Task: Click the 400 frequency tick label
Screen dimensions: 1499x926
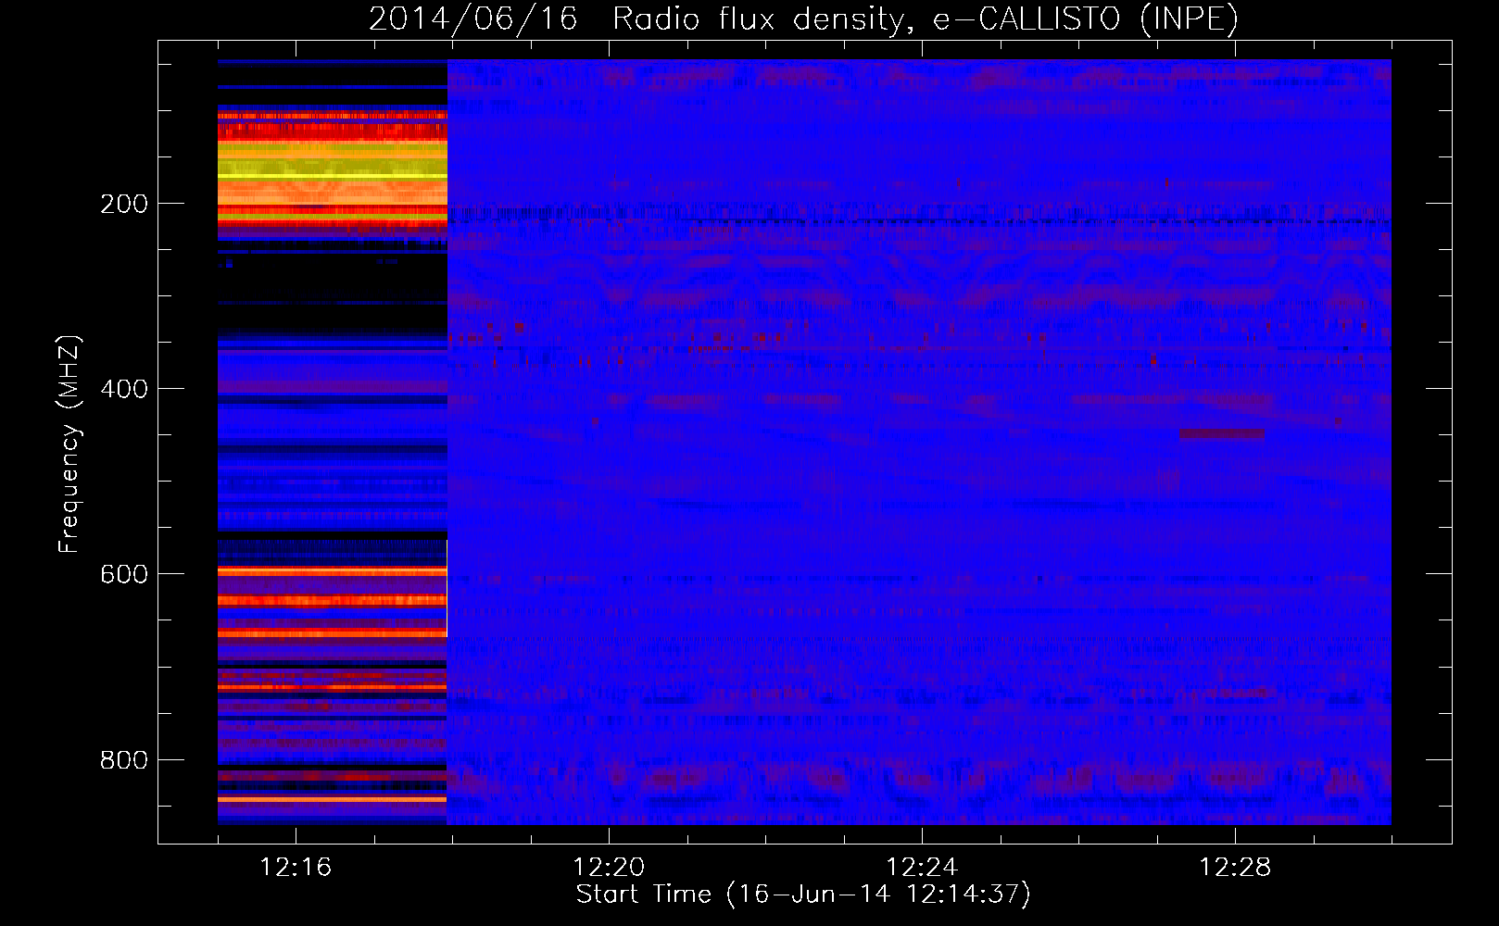Action: click(x=124, y=389)
